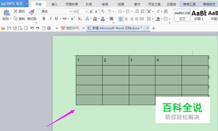Image resolution: width=218 pixels, height=131 pixels.
Task: Click distributed alignment icon
Action: [x=142, y=19]
